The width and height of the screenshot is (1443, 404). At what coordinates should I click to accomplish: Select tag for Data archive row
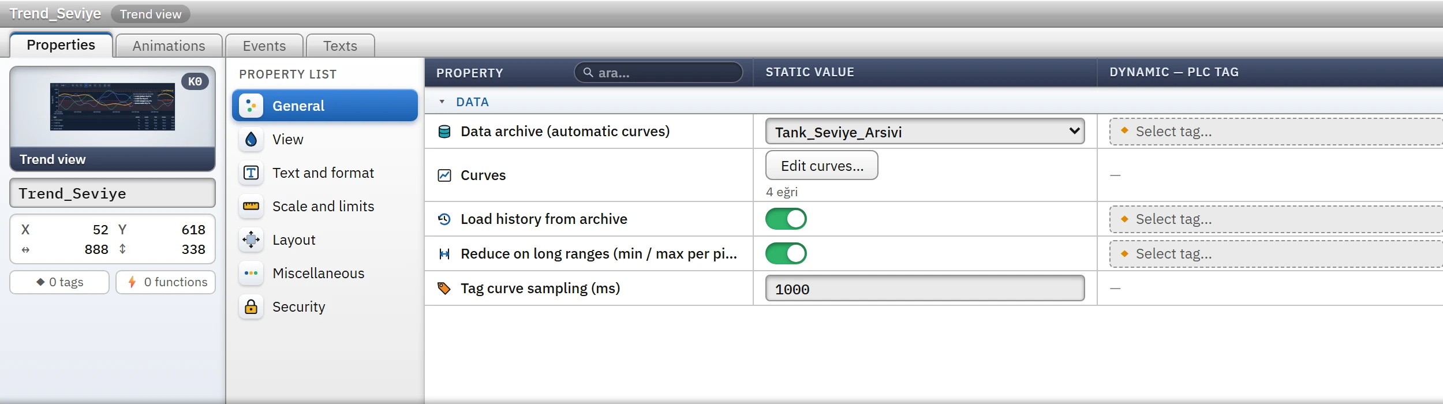[x=1276, y=132]
